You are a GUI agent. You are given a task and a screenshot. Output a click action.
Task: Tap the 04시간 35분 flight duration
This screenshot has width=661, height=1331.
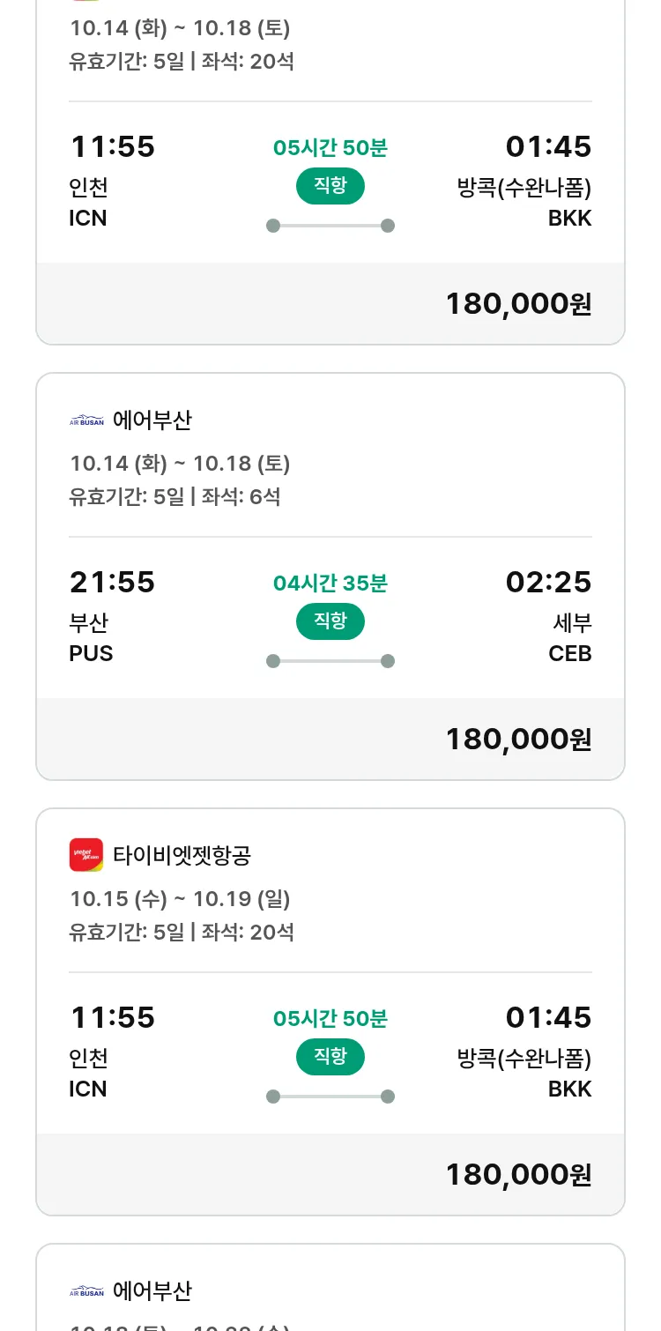330,583
